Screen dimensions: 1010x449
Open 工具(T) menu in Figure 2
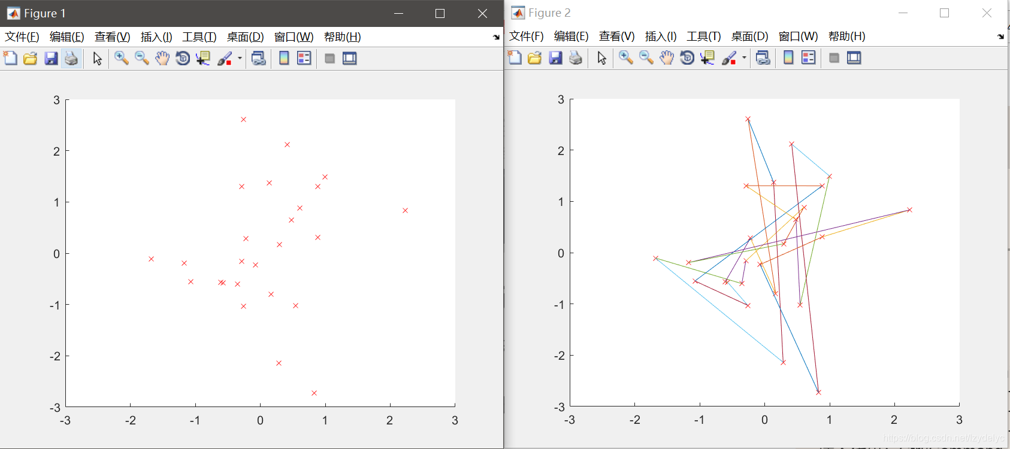(704, 37)
